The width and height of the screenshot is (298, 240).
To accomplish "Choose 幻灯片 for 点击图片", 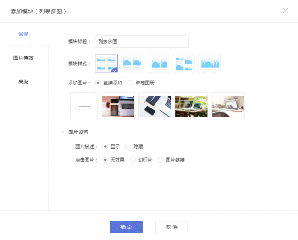I will (133, 160).
